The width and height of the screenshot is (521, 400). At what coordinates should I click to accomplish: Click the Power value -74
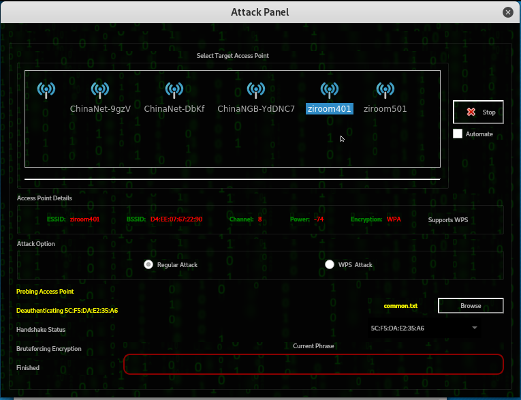point(319,219)
